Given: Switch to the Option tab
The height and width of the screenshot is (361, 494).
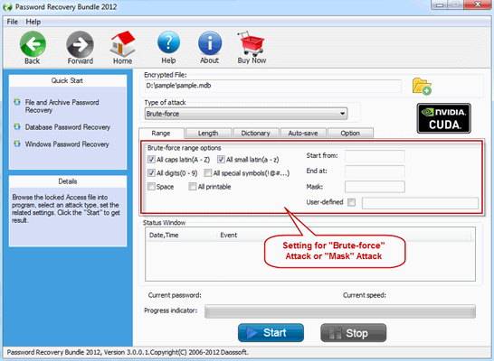Looking at the screenshot, I should click(x=350, y=134).
